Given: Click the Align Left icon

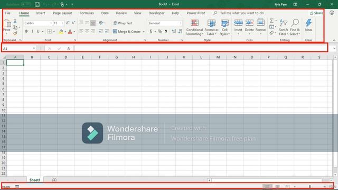Looking at the screenshot, I should point(81,32).
